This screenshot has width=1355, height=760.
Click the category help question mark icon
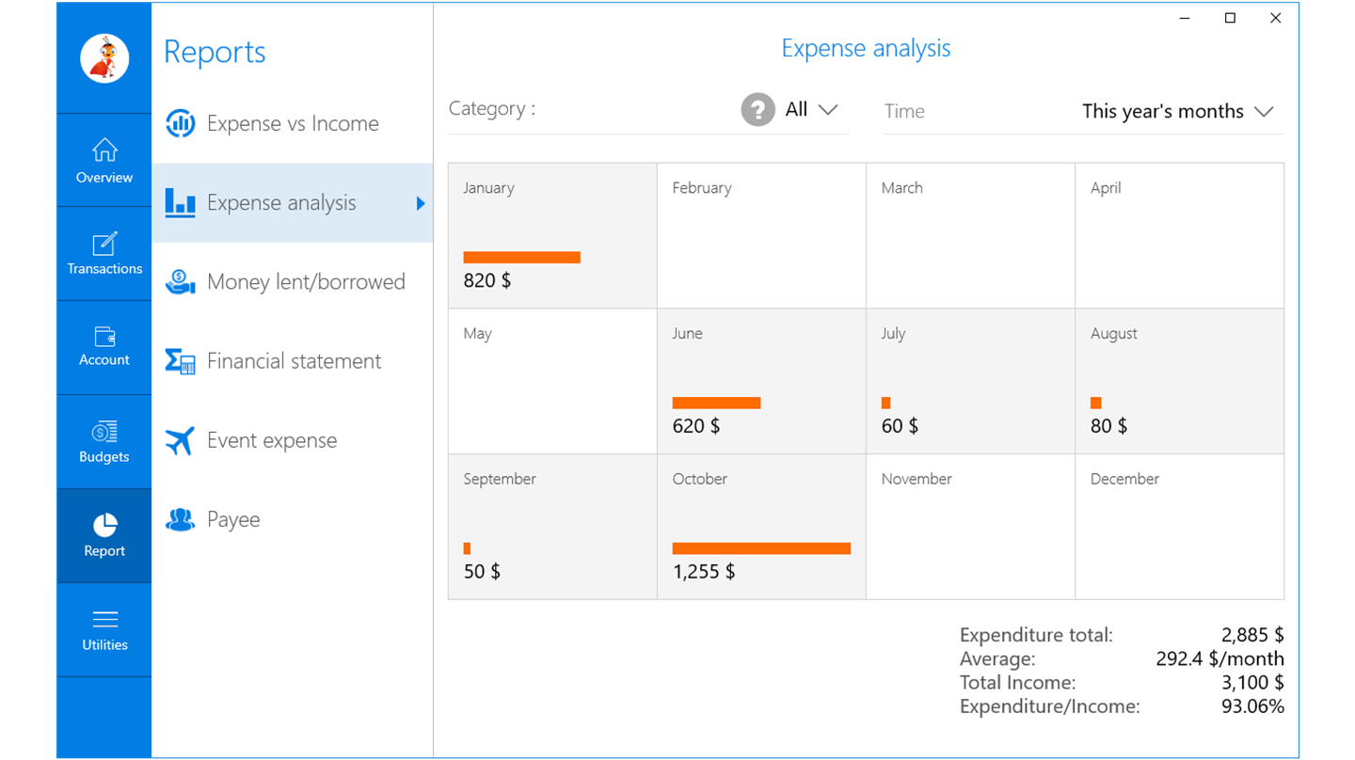point(757,110)
